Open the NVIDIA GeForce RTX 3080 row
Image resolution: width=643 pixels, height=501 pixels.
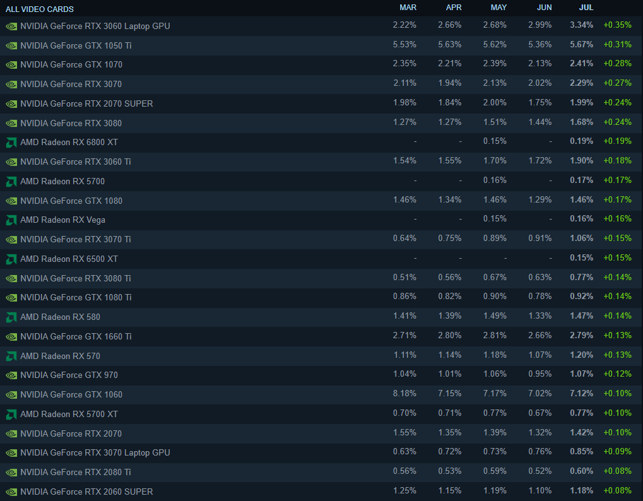click(71, 123)
